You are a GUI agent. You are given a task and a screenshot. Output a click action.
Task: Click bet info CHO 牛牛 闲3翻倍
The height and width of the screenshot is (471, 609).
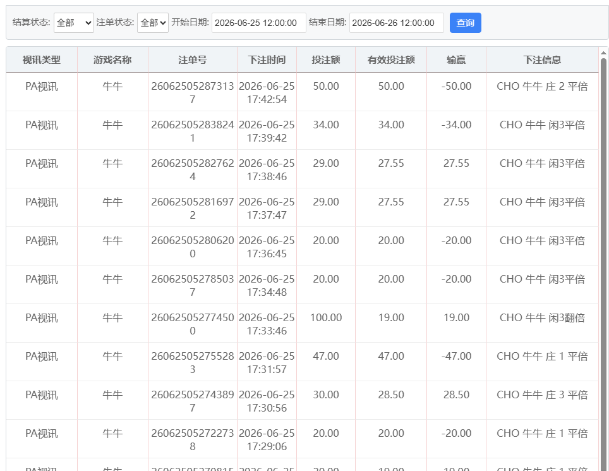pyautogui.click(x=542, y=317)
